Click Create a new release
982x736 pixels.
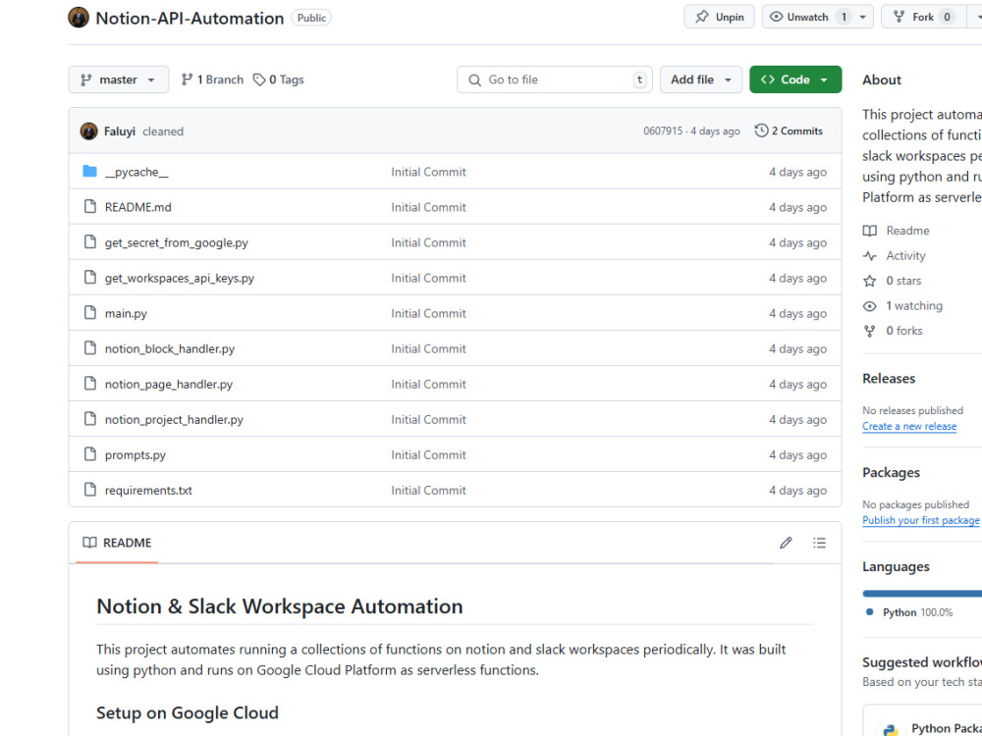[x=909, y=426]
